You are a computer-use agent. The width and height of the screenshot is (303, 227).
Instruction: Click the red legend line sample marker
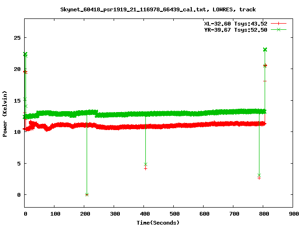(x=278, y=24)
